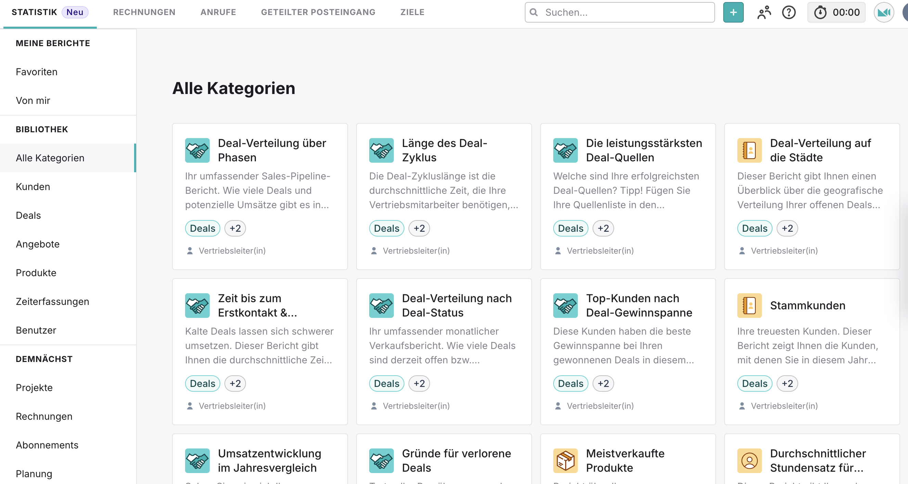Click handshake icon of Top-Kunden nach Deal-Gewinnspanne
The height and width of the screenshot is (484, 908).
(x=566, y=306)
